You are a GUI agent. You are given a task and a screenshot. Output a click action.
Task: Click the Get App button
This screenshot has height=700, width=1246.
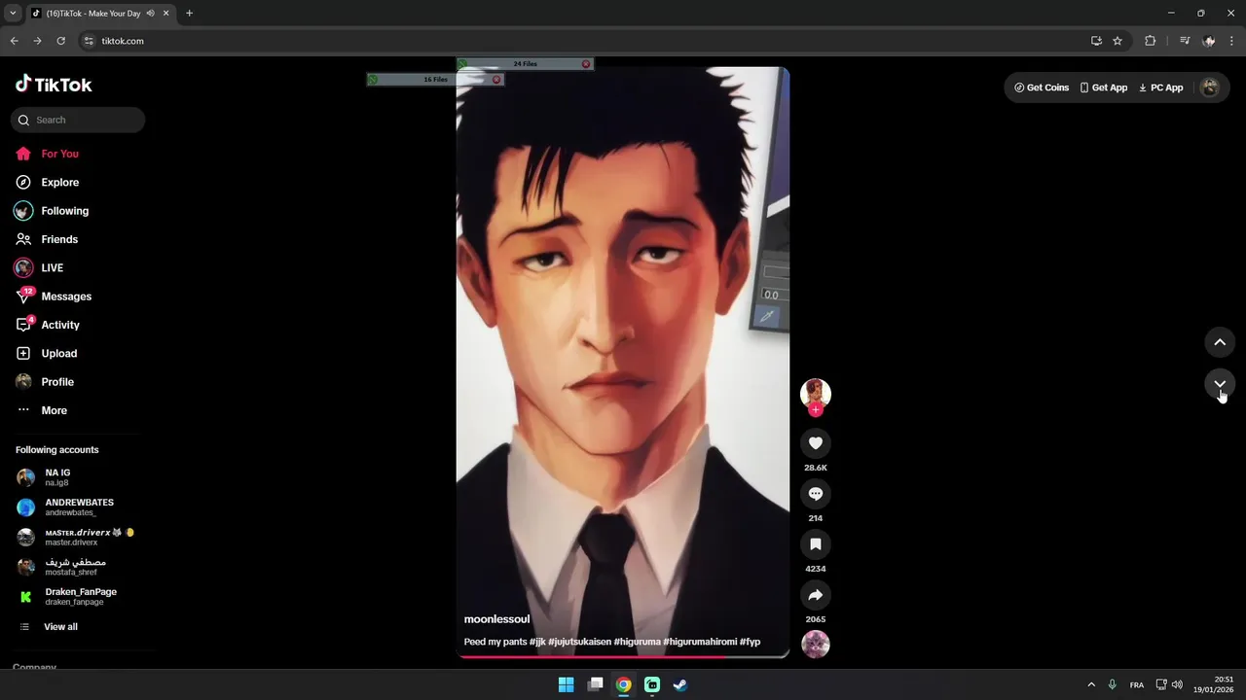tap(1104, 87)
